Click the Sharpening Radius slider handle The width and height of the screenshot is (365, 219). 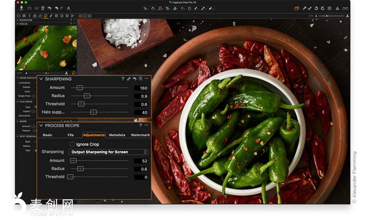(87, 96)
